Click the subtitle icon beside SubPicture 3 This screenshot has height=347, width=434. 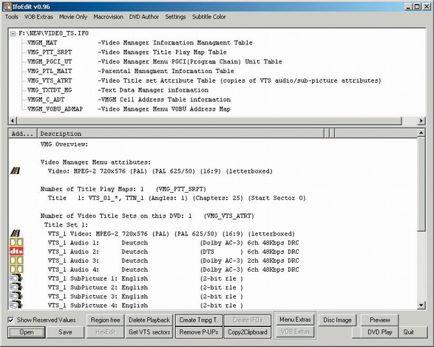[x=16, y=296]
